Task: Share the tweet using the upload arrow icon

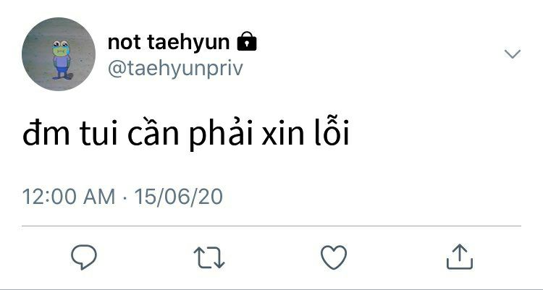Action: [460, 257]
